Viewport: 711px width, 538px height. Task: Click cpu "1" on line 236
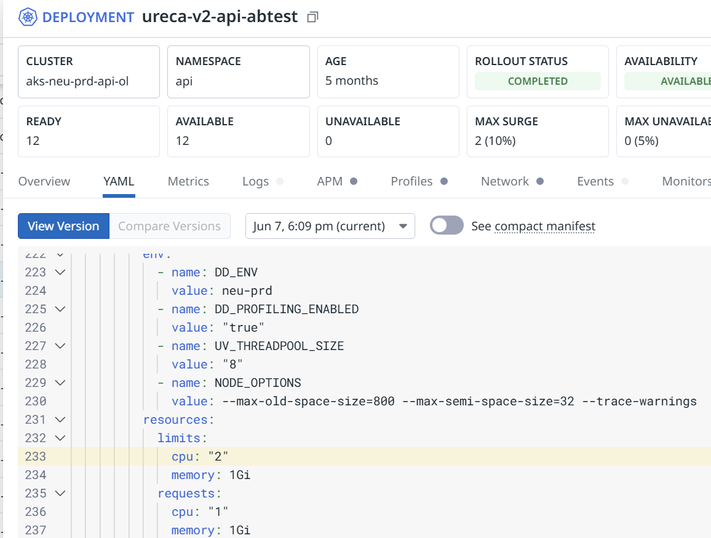pos(199,512)
